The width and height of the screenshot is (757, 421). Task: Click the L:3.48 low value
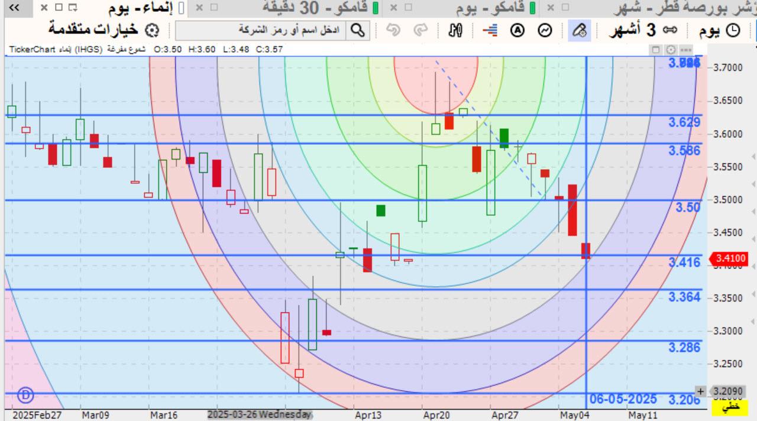(235, 50)
